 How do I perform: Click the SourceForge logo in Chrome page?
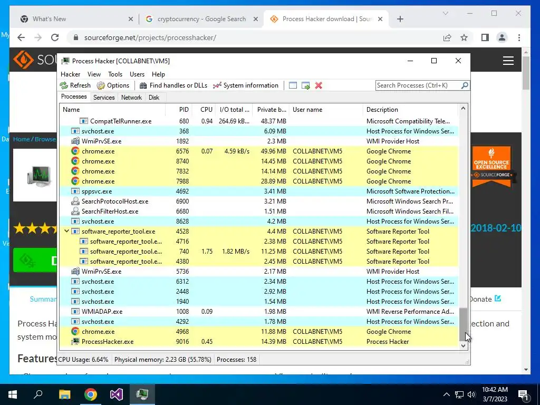pyautogui.click(x=23, y=60)
